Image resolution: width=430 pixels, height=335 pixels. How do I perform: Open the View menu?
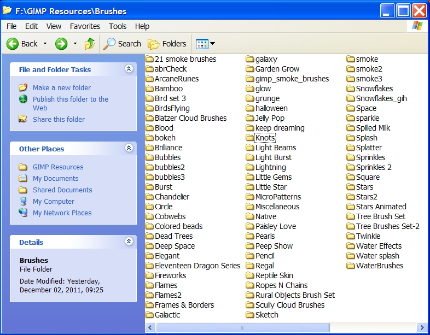pos(54,26)
